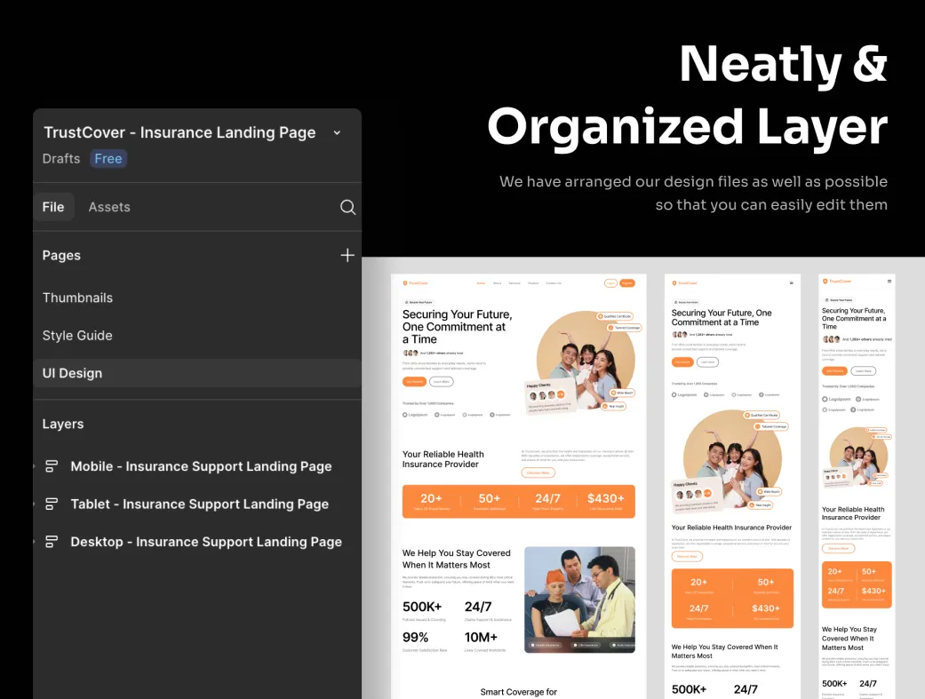Click the Tablet layer's frame icon
The width and height of the screenshot is (925, 699).
(x=52, y=504)
